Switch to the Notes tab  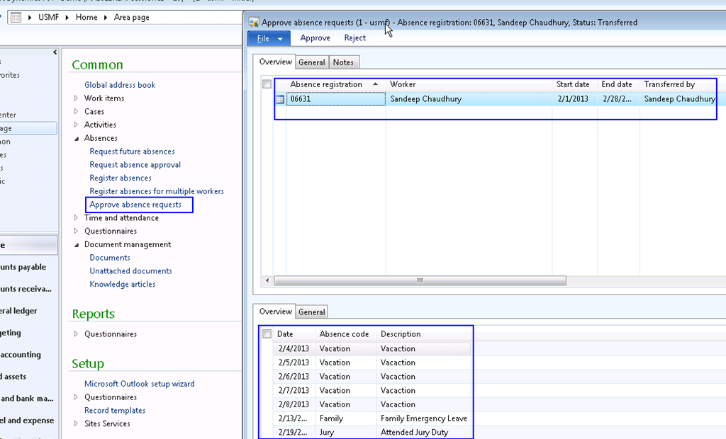343,62
